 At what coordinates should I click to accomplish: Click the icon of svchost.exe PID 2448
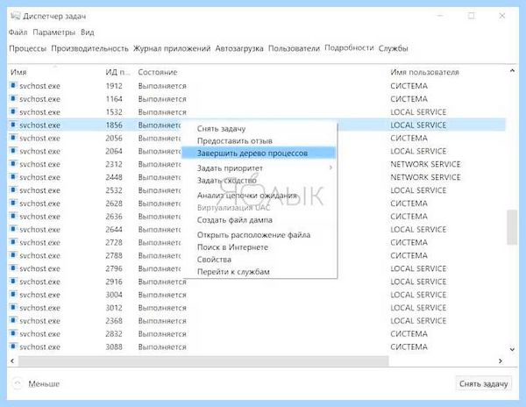coord(13,177)
